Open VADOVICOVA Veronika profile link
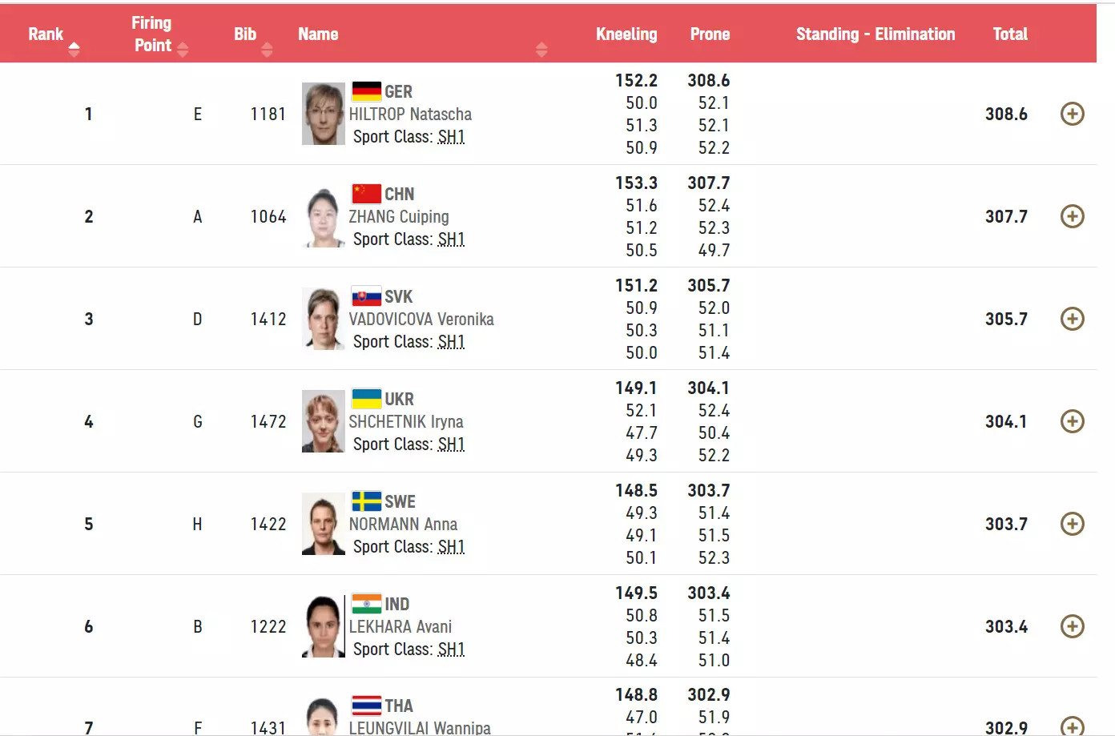This screenshot has width=1115, height=736. (421, 320)
